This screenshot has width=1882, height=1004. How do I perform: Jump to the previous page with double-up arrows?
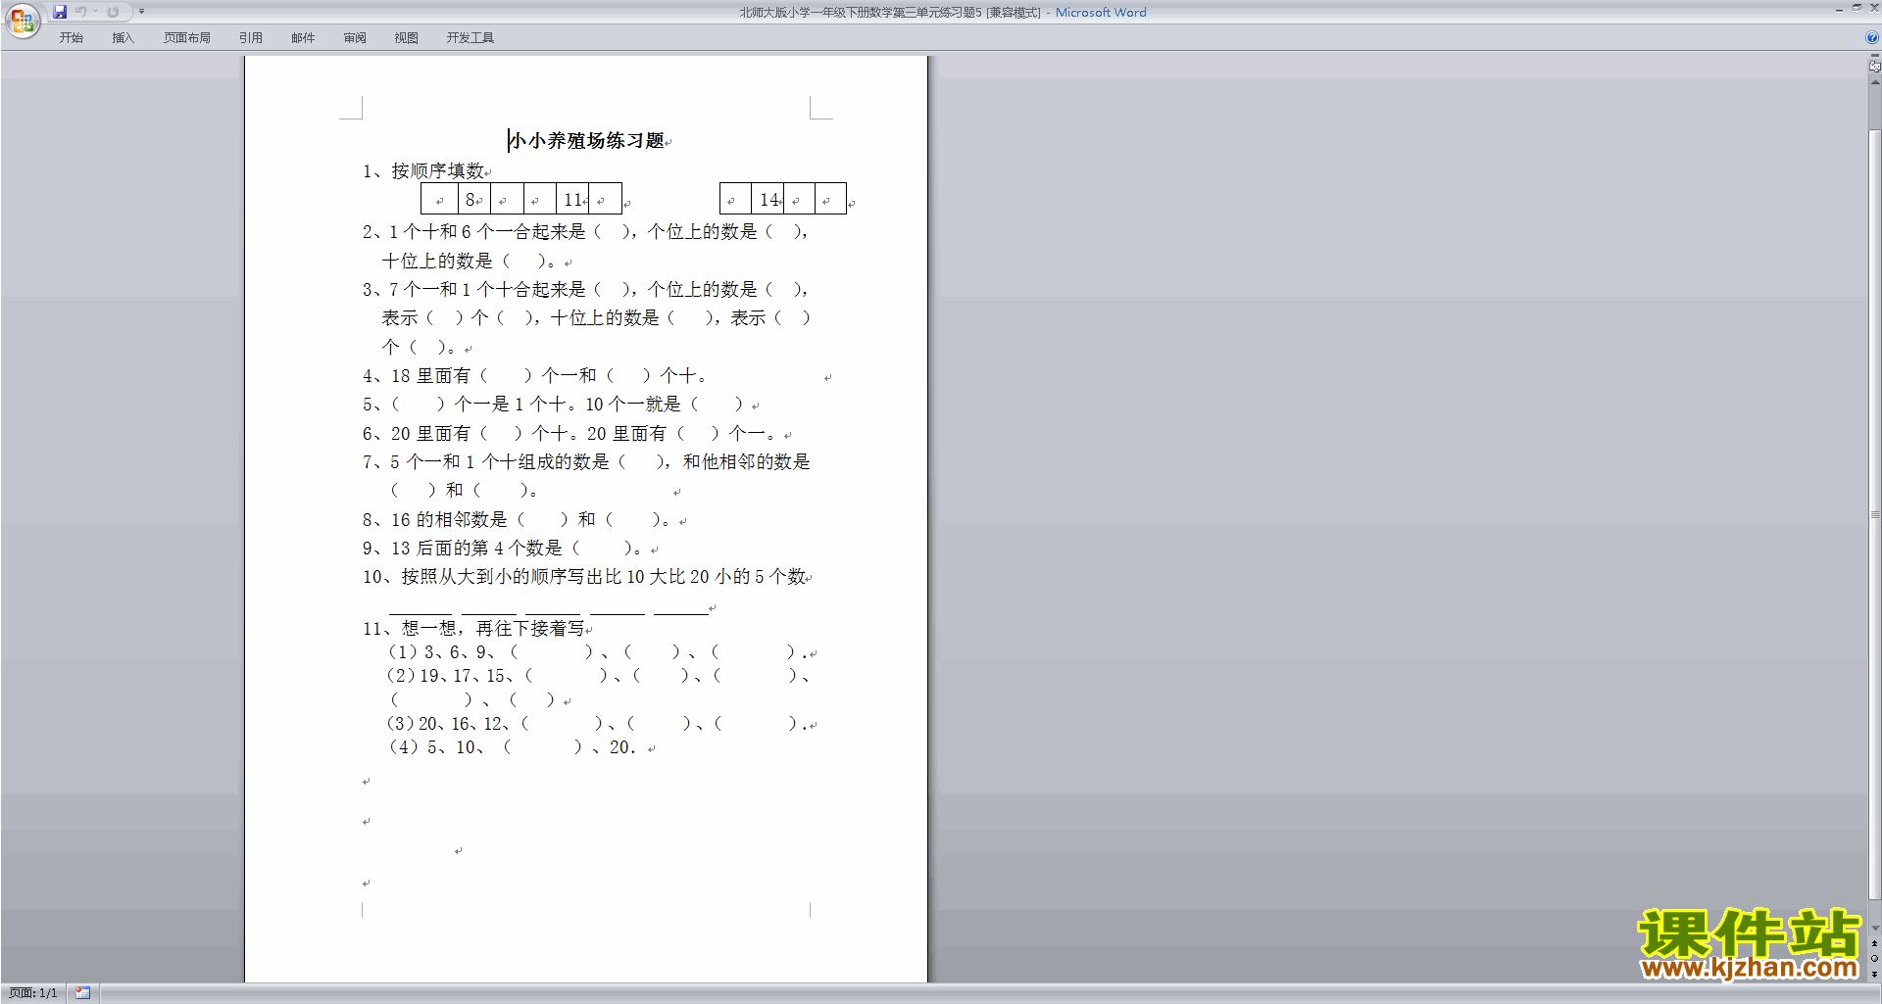(1875, 944)
